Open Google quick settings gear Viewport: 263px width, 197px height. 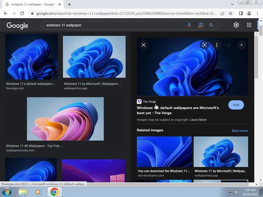[x=236, y=25]
